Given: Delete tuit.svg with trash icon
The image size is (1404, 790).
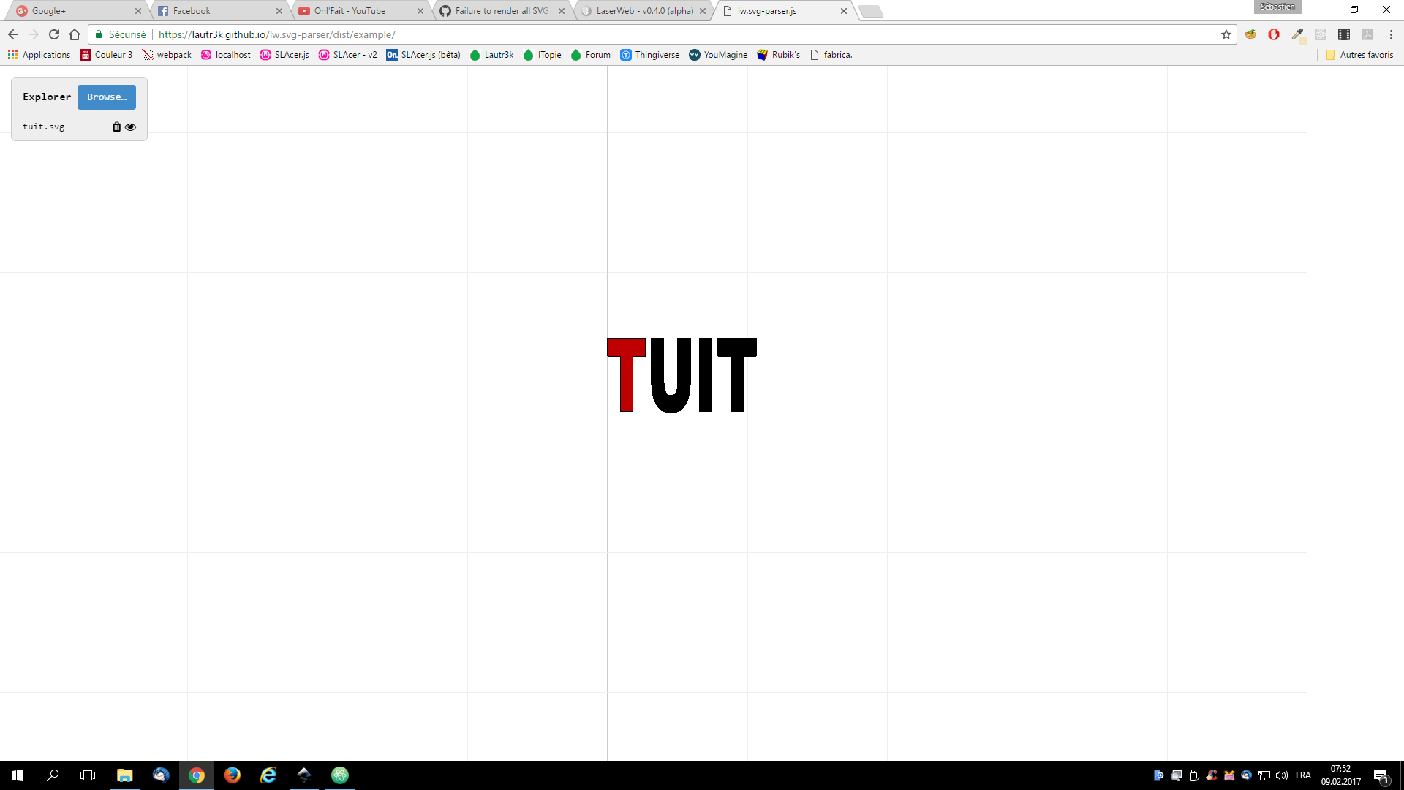Looking at the screenshot, I should (x=116, y=127).
